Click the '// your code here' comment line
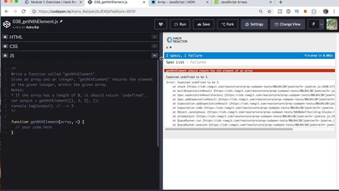 (x=34, y=127)
